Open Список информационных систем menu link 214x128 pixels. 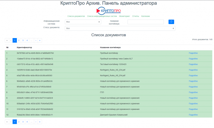tap(102, 16)
